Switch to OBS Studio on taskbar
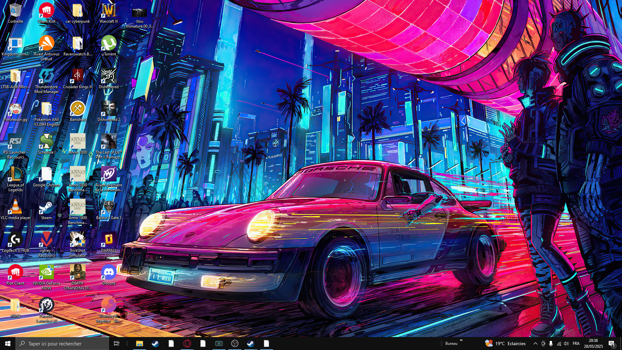Screen dimensions: 622x350 click(x=235, y=344)
